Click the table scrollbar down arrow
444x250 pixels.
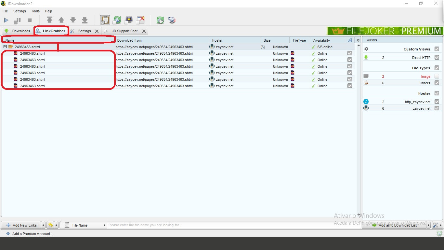359,215
